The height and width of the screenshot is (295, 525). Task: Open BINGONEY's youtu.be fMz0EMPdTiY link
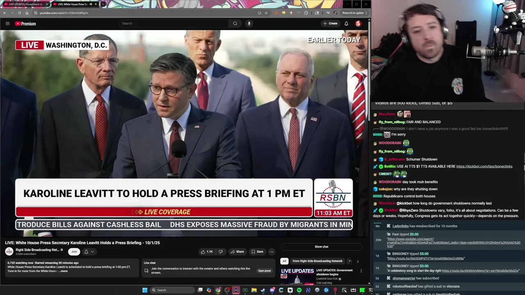pos(426,259)
